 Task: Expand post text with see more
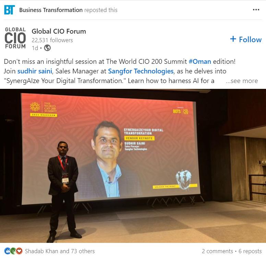coord(242,81)
